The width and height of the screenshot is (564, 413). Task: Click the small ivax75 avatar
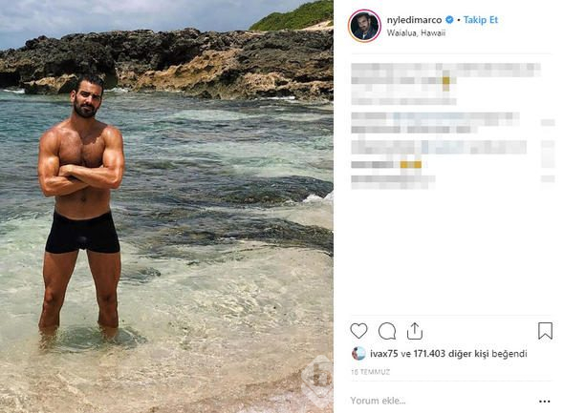click(358, 354)
